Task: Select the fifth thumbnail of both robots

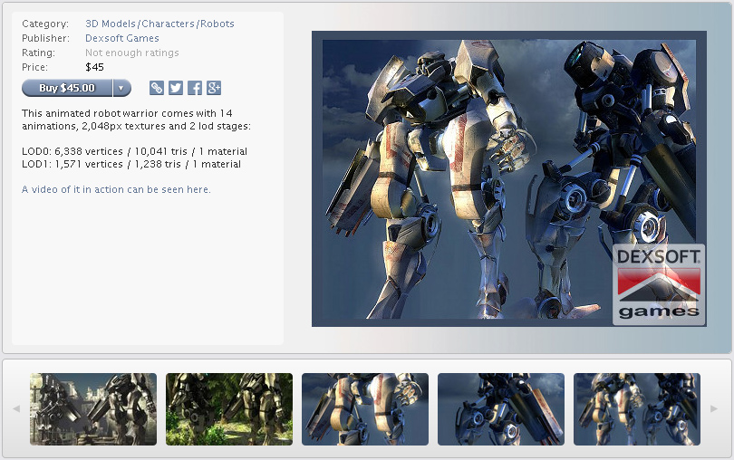Action: 637,409
